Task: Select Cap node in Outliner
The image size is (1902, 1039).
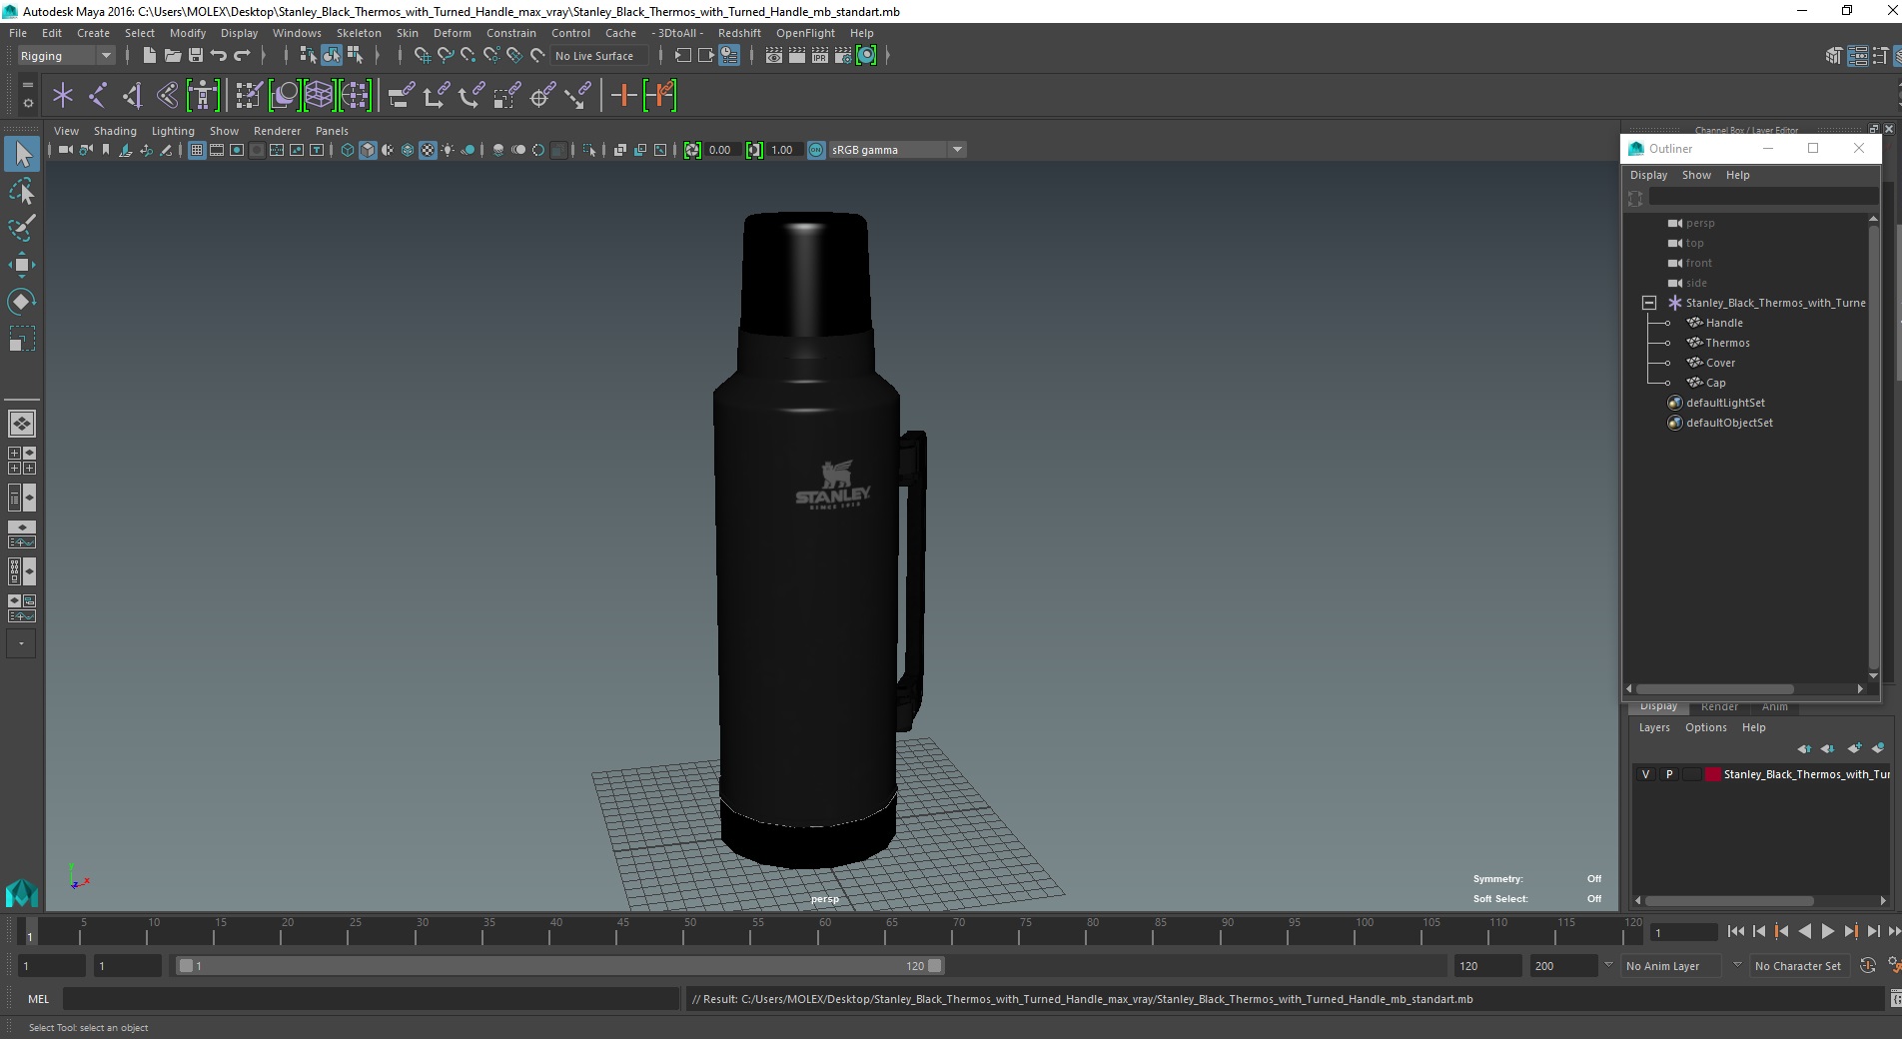Action: click(1715, 383)
